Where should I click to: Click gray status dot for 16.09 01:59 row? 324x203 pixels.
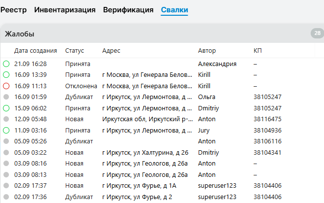6,97
